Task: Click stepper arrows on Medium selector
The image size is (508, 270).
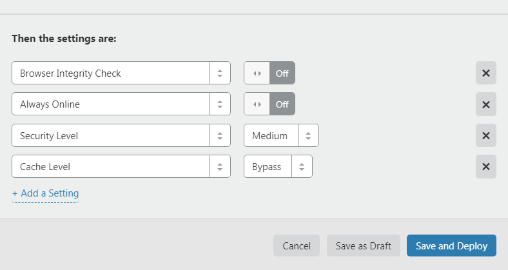Action: (308, 135)
